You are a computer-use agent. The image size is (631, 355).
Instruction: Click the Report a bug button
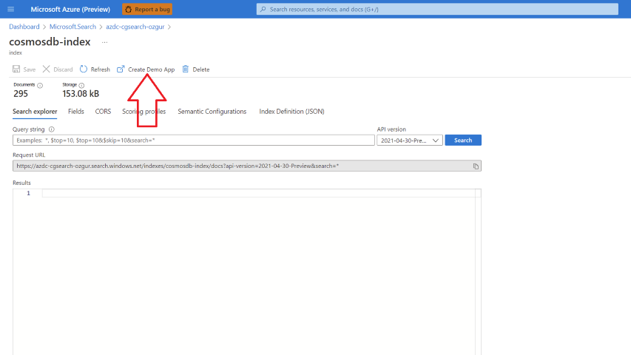click(147, 10)
